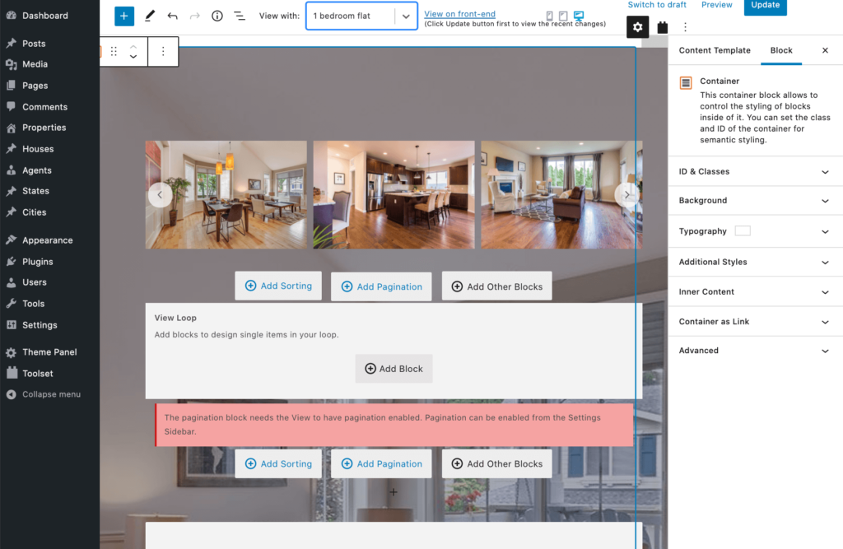843x549 pixels.
Task: Open the block list view outline
Action: click(x=240, y=16)
